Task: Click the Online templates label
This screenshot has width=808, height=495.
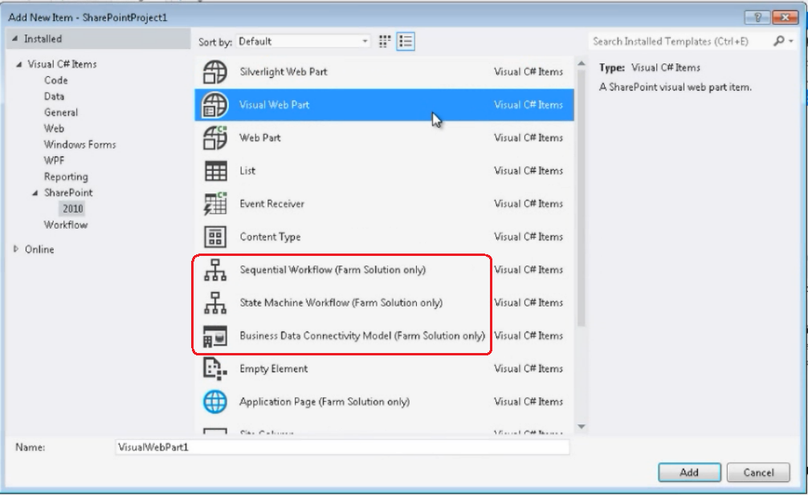Action: coord(39,249)
